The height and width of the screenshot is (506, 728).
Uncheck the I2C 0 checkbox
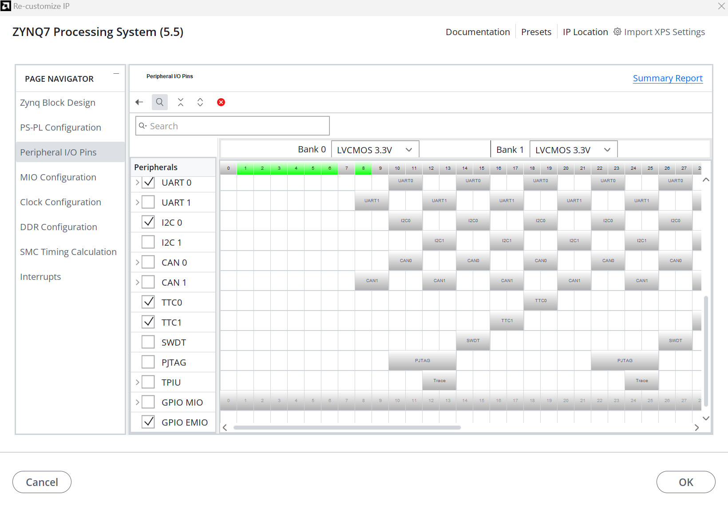coord(148,222)
